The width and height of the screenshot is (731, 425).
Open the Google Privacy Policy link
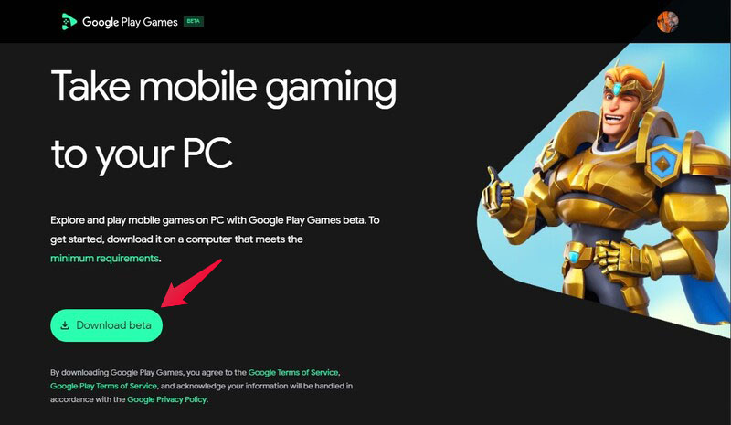(166, 399)
